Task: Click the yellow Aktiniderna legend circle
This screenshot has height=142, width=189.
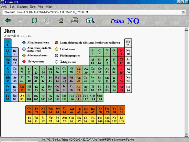Action: pyautogui.click(x=57, y=49)
